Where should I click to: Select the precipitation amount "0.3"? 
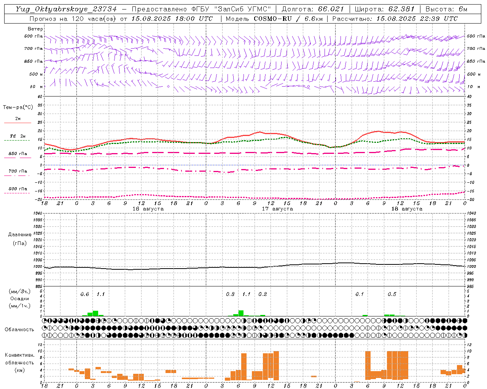[x=230, y=294]
